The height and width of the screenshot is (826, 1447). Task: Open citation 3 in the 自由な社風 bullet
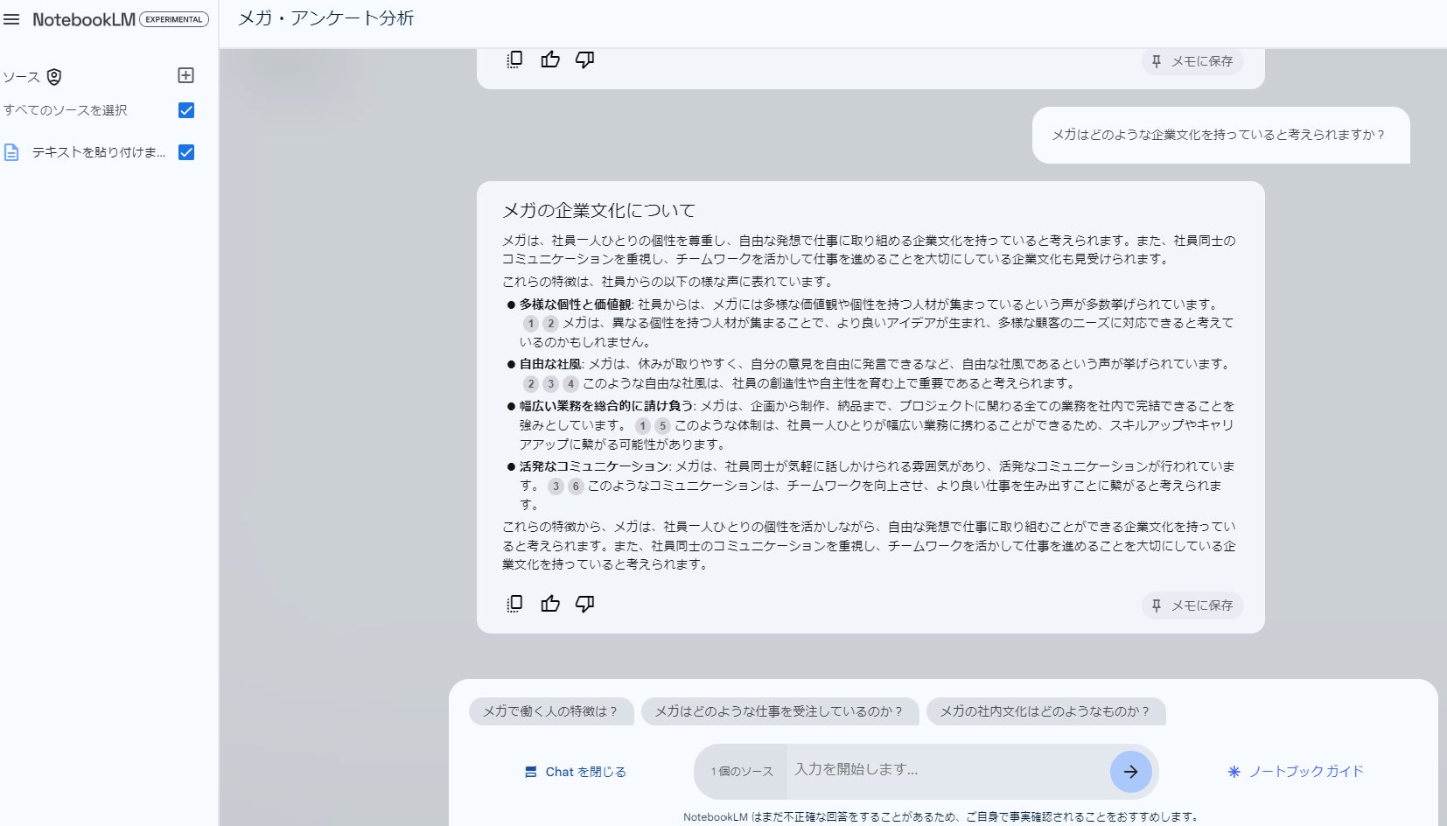coord(550,383)
